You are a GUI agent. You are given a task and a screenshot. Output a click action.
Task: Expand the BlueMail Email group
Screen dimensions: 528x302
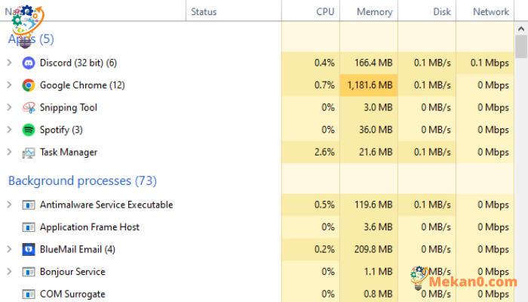(9, 249)
